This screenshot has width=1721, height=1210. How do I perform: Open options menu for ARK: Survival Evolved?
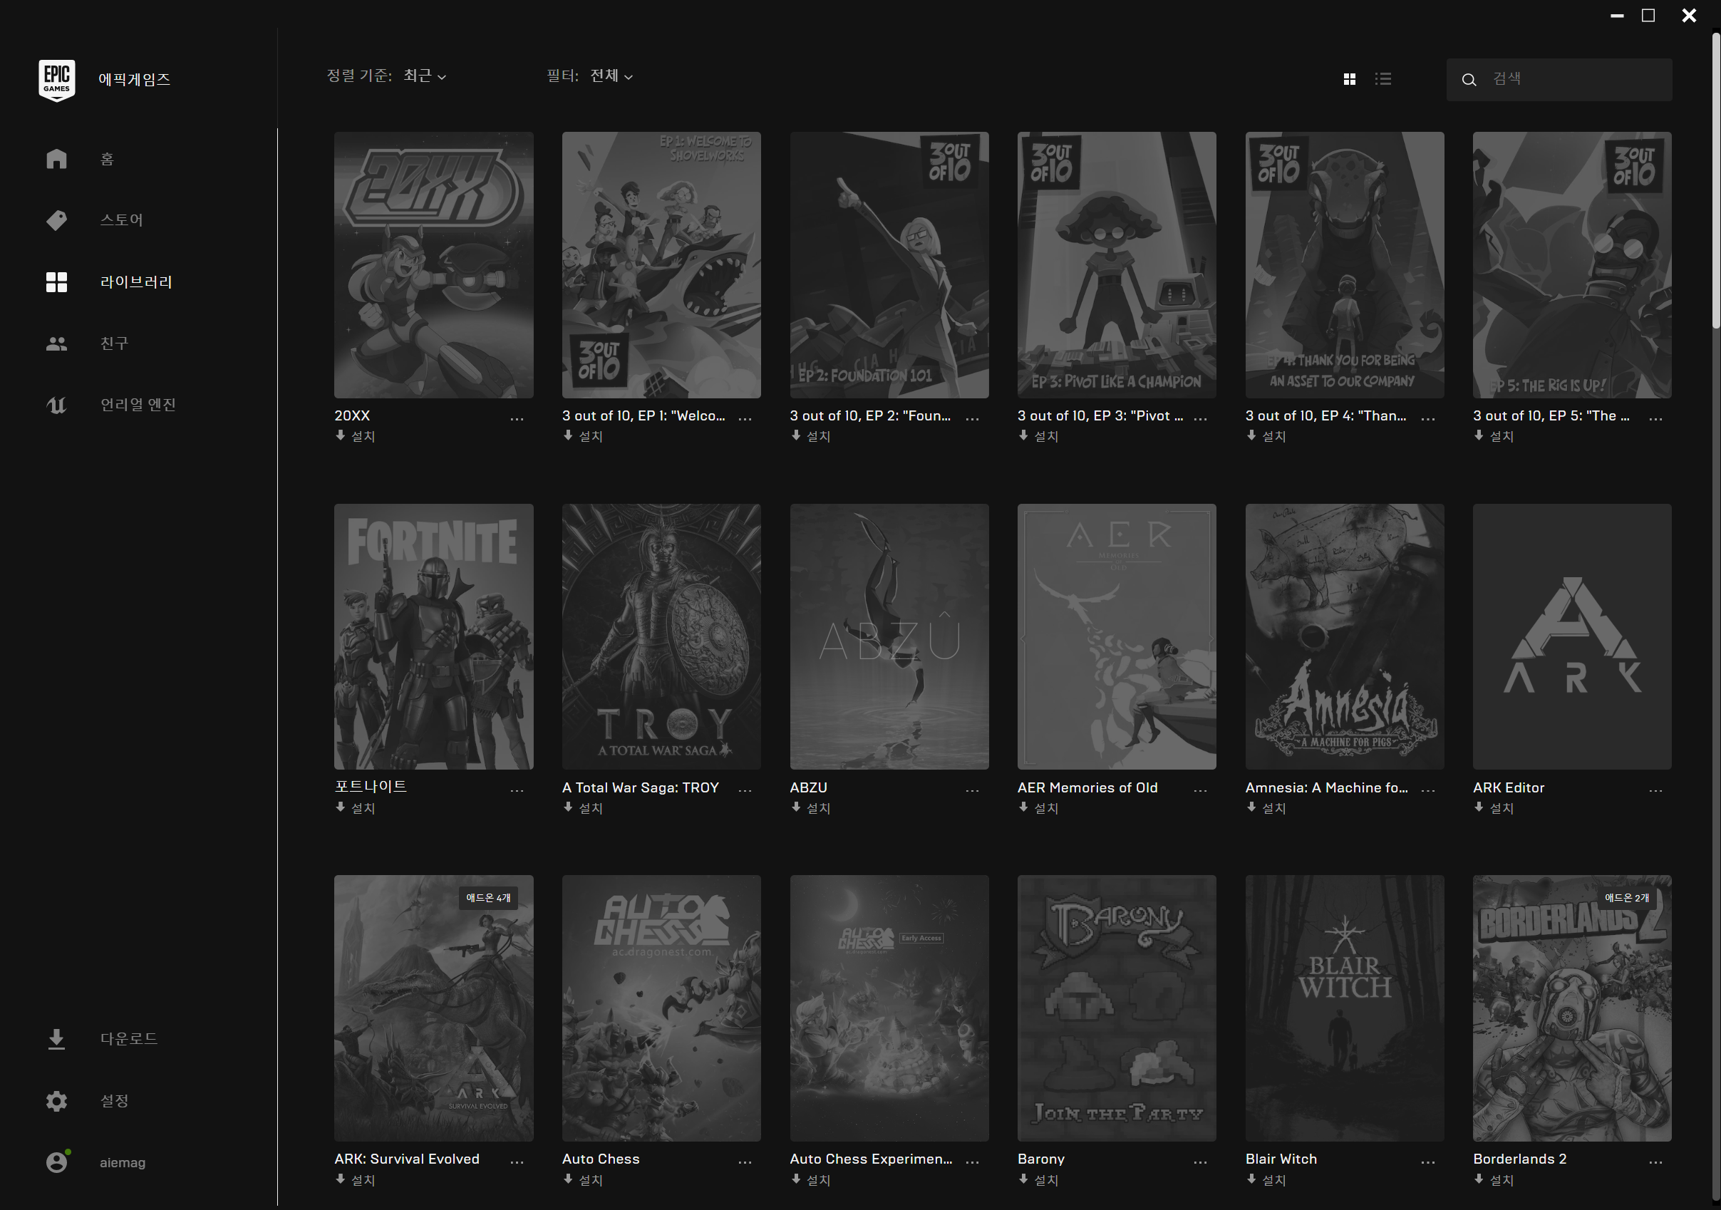coord(517,1162)
